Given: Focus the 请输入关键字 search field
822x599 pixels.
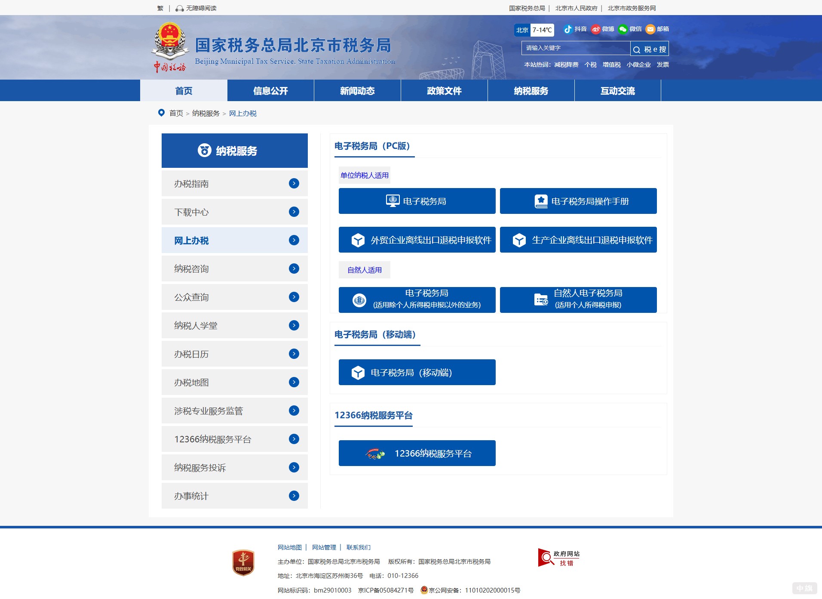Looking at the screenshot, I should (x=575, y=48).
